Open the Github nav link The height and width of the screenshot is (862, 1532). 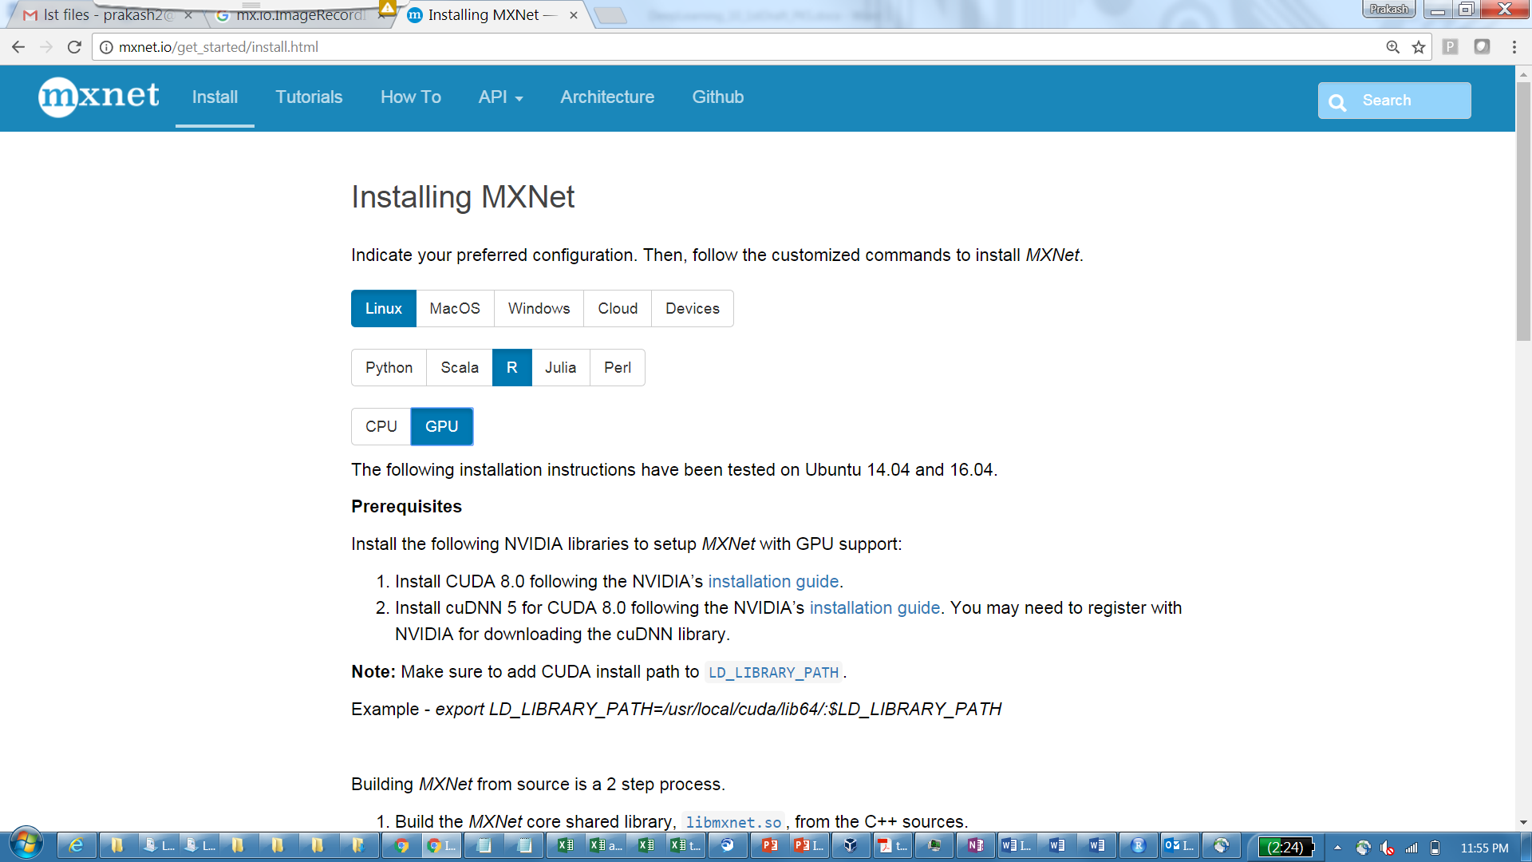[x=718, y=97]
